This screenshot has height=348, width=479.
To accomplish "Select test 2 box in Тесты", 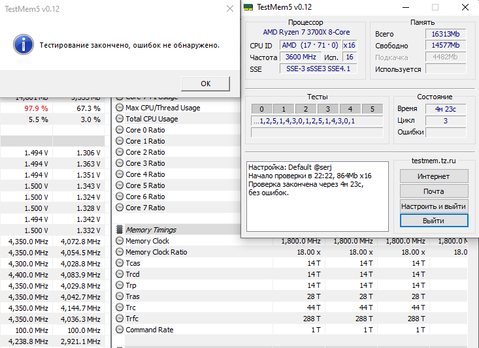I will coord(306,109).
